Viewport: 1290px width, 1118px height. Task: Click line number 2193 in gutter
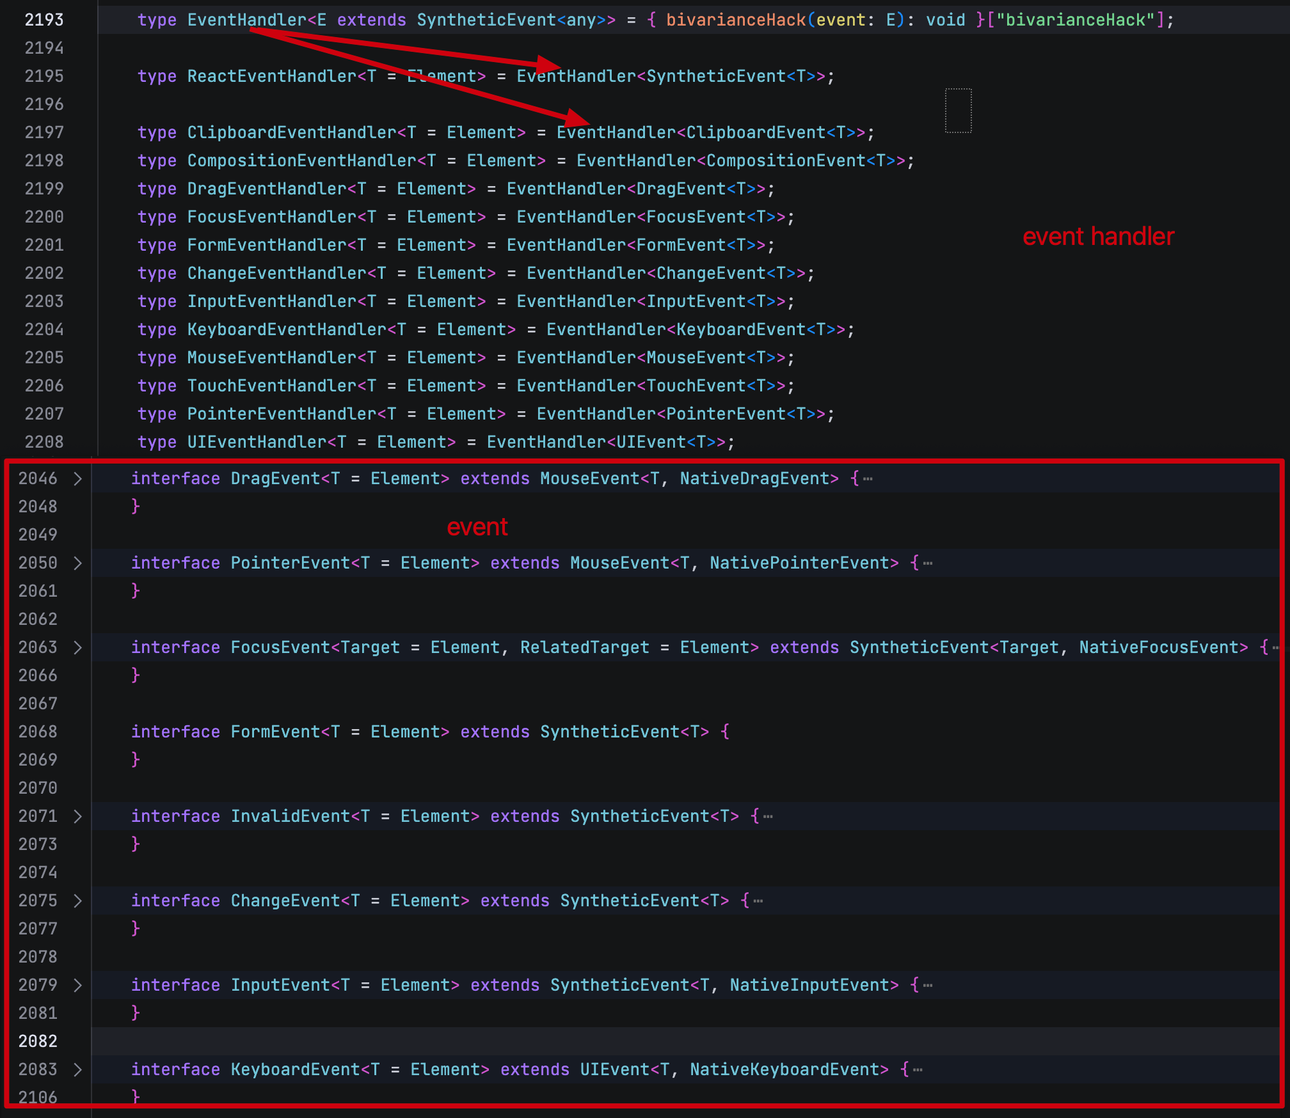[44, 20]
